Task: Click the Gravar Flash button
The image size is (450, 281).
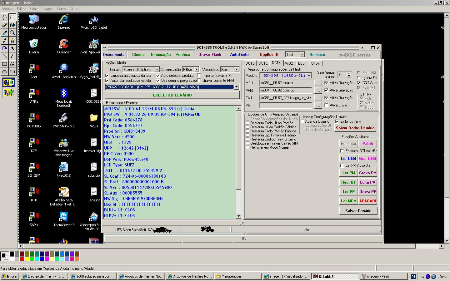Action: tap(210, 55)
